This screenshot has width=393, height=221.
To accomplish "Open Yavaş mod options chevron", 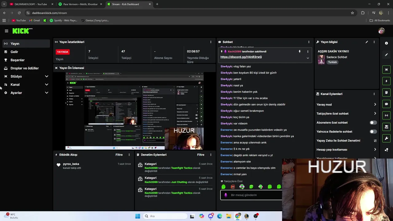I will (x=375, y=105).
